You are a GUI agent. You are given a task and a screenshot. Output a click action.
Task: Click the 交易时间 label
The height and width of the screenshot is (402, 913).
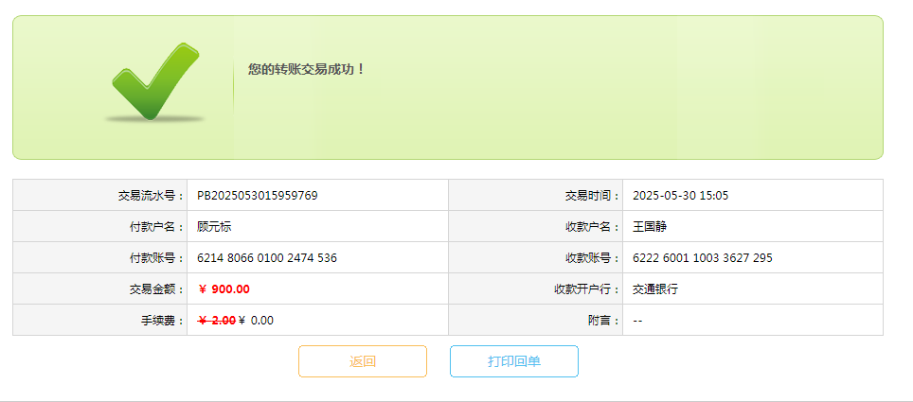(x=593, y=196)
